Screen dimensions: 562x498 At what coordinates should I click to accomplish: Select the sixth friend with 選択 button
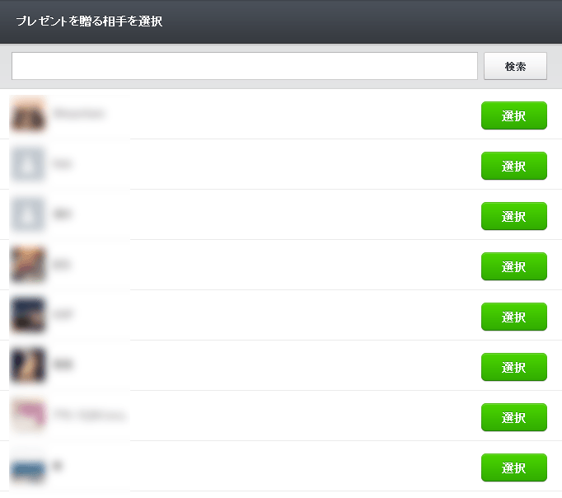(x=514, y=367)
